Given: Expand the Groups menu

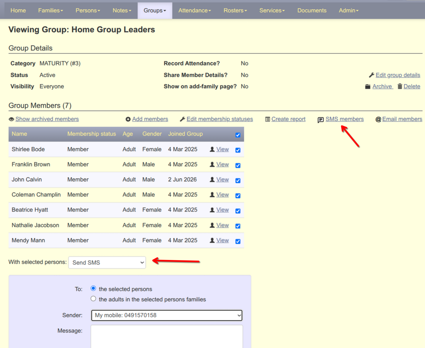Looking at the screenshot, I should point(155,11).
